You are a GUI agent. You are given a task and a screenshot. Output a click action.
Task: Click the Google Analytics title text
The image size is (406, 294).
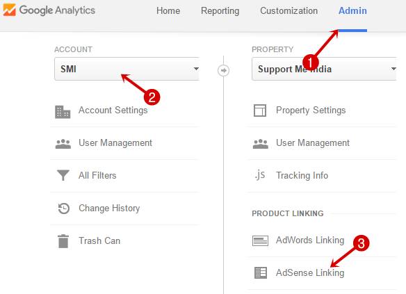tap(57, 10)
